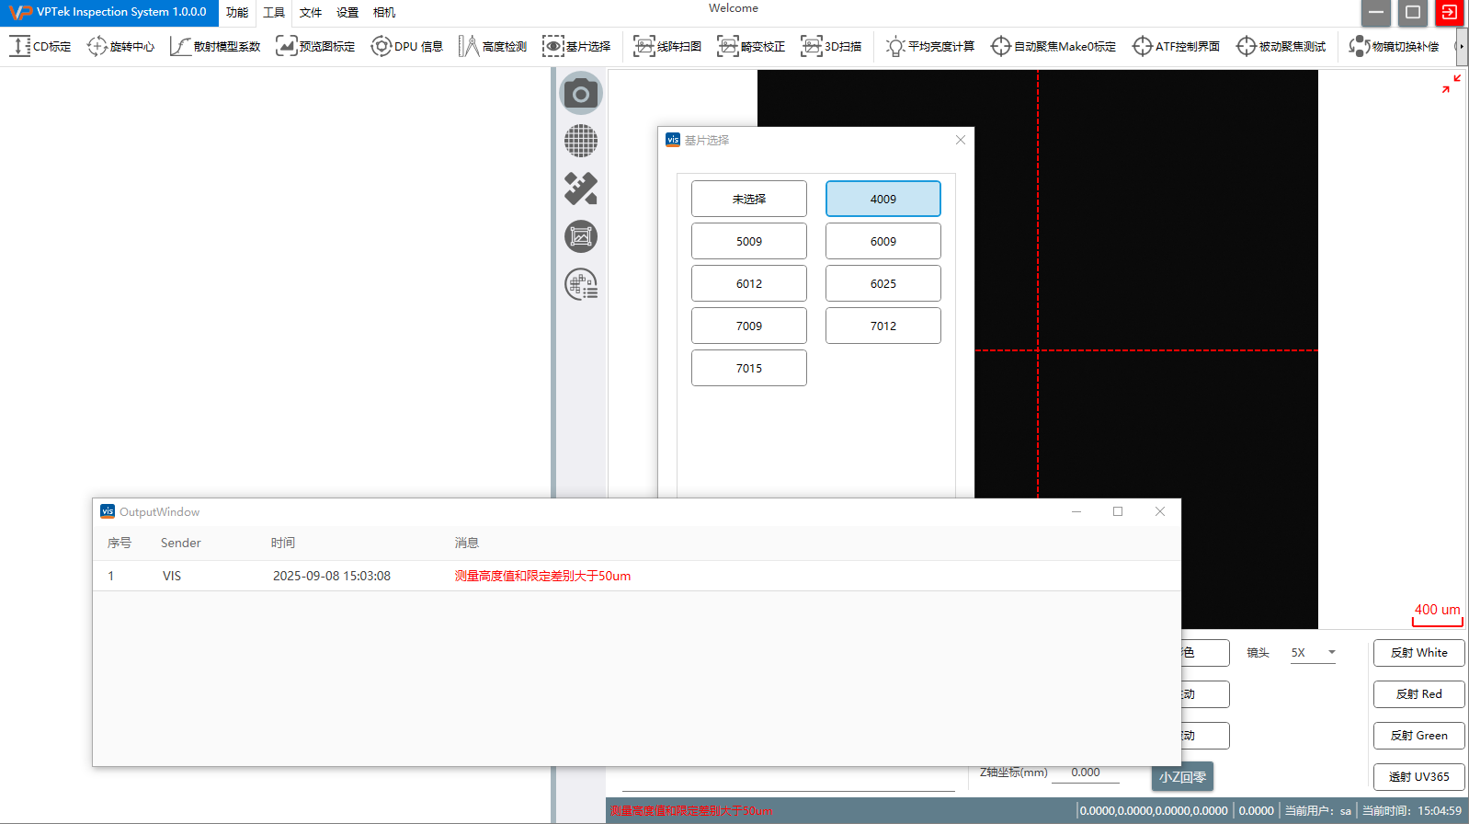This screenshot has width=1469, height=824.
Task: Expand the toolbar overflow arrow
Action: [1461, 46]
